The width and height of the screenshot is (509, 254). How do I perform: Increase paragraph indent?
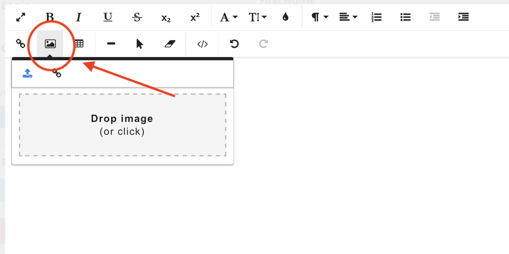tap(463, 17)
